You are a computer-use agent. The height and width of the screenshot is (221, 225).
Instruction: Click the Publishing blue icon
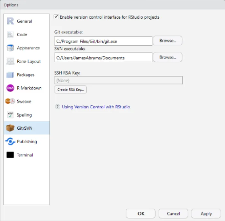tap(10, 141)
